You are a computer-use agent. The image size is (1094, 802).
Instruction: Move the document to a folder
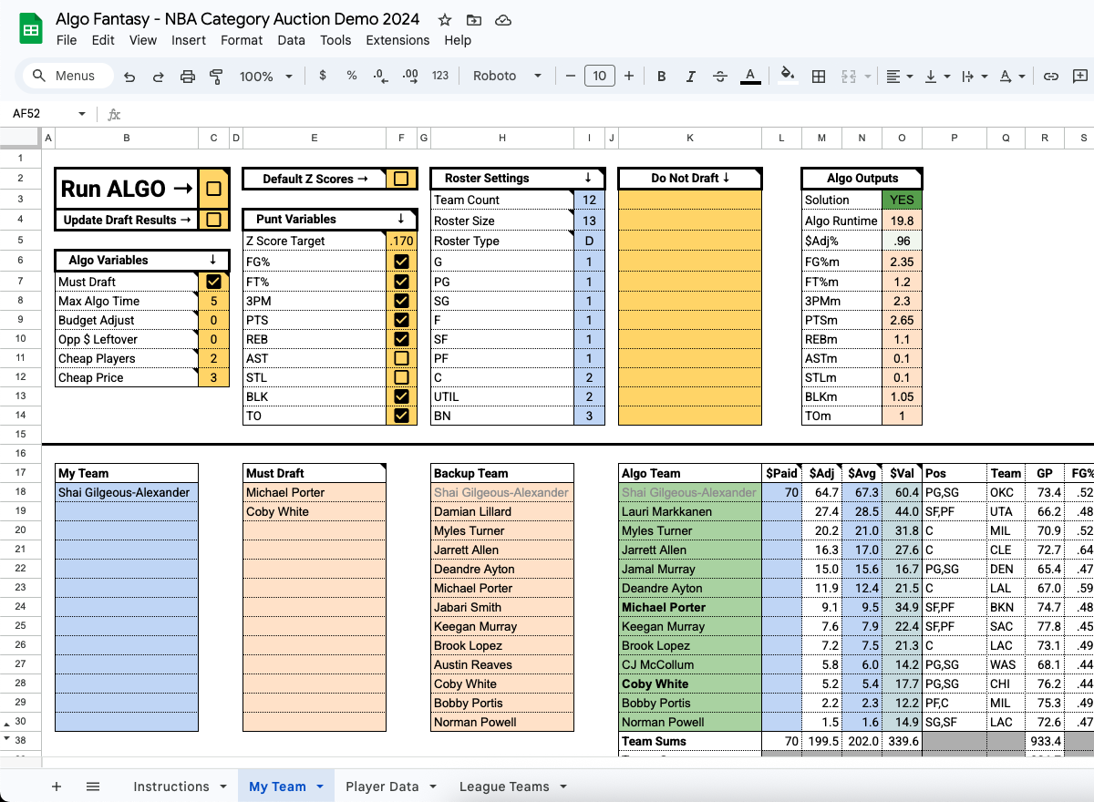473,19
